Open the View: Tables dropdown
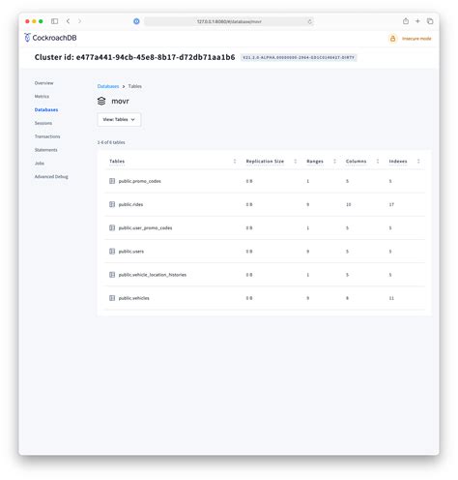This screenshot has width=458, height=480. pyautogui.click(x=119, y=119)
